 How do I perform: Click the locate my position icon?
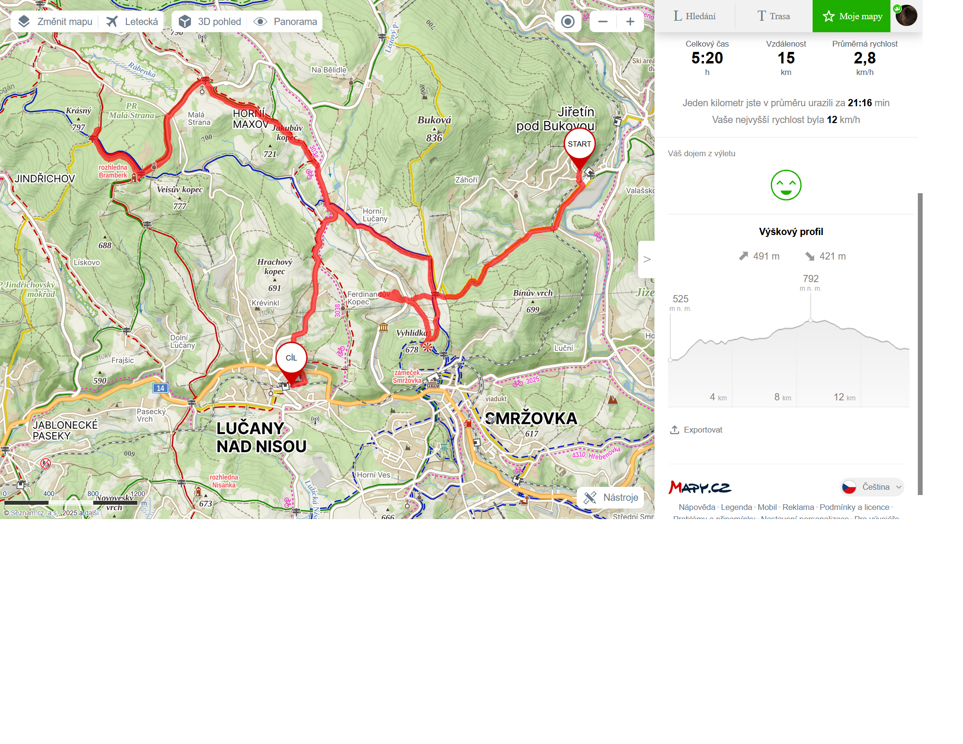[x=568, y=22]
